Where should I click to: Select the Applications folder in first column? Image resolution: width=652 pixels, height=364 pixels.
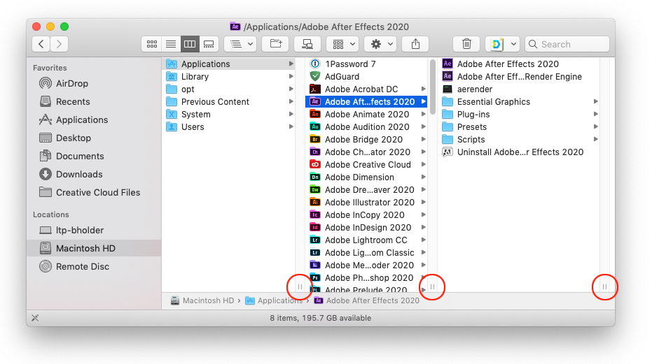[x=228, y=64]
